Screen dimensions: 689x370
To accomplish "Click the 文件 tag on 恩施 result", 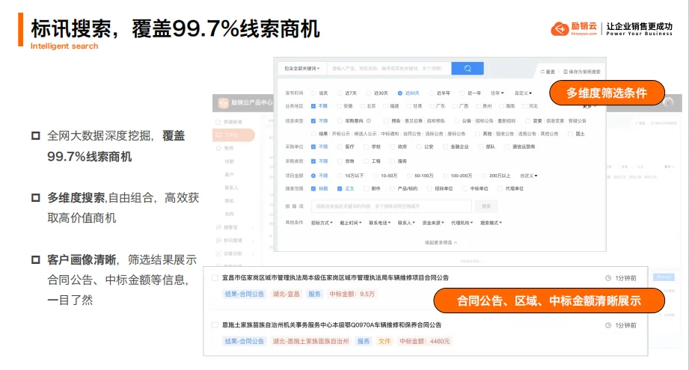I will pos(385,341).
